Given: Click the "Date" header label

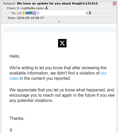Looking at the screenshot, I should coord(12,18).
